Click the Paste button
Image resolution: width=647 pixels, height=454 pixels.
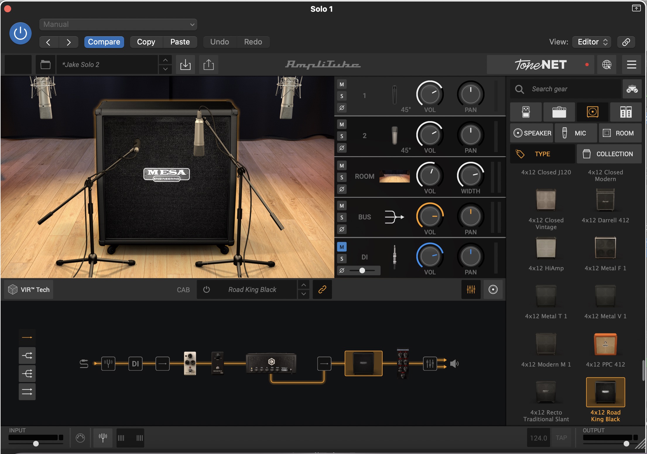pos(180,42)
